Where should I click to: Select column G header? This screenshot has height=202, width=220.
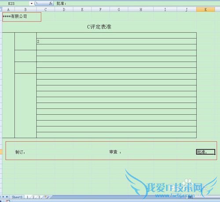tap(119, 10)
